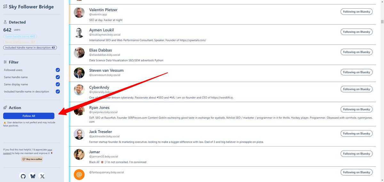Open Jamar's profile picture
This screenshot has height=182, width=384.
coord(79,154)
